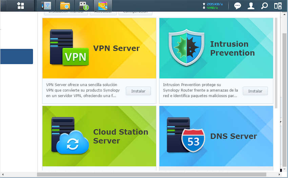Open Network Center from the top taskbar

point(46,5)
